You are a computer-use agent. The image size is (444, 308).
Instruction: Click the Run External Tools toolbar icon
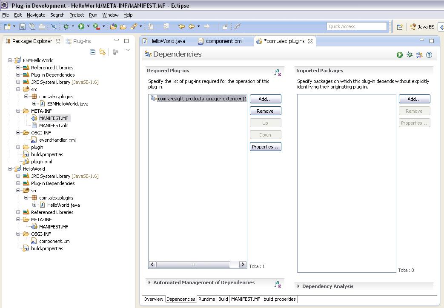96,26
